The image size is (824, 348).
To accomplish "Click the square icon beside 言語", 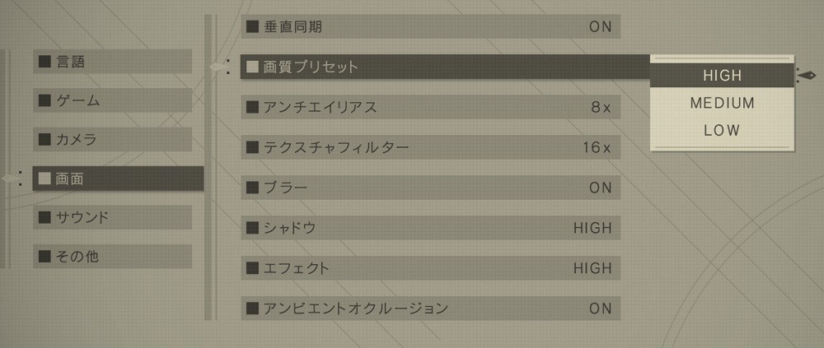I will pos(45,62).
